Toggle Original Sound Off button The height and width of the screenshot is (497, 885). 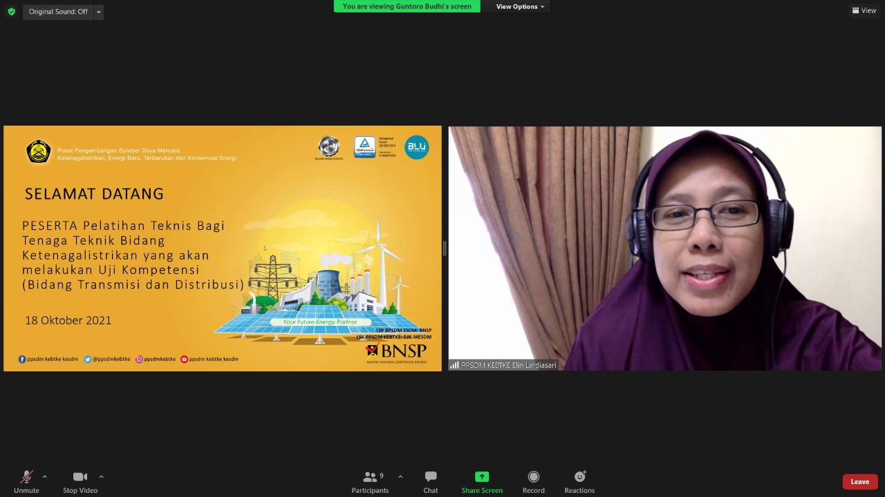58,12
